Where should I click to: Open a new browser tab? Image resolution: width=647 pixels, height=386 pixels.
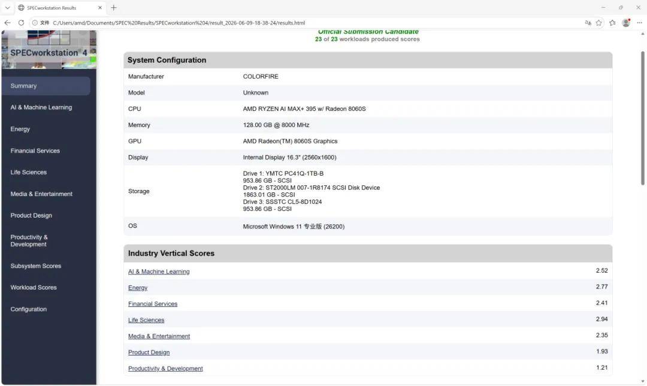(113, 7)
